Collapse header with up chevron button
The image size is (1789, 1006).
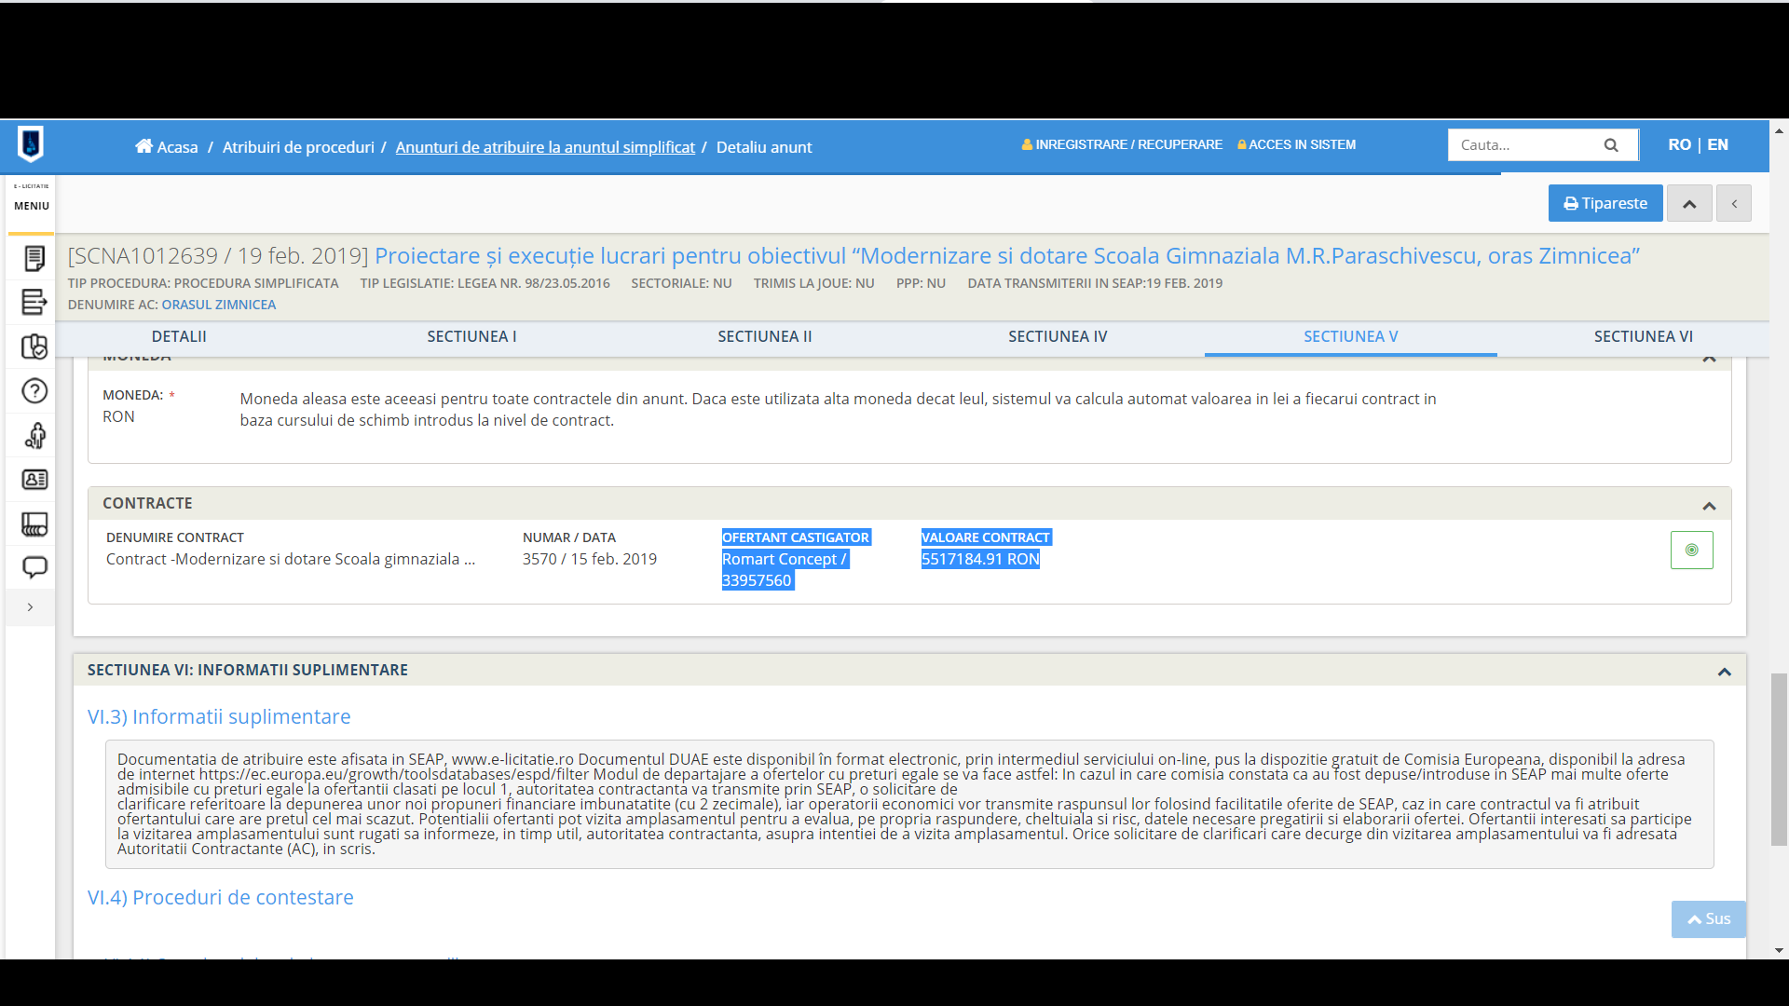pyautogui.click(x=1689, y=204)
